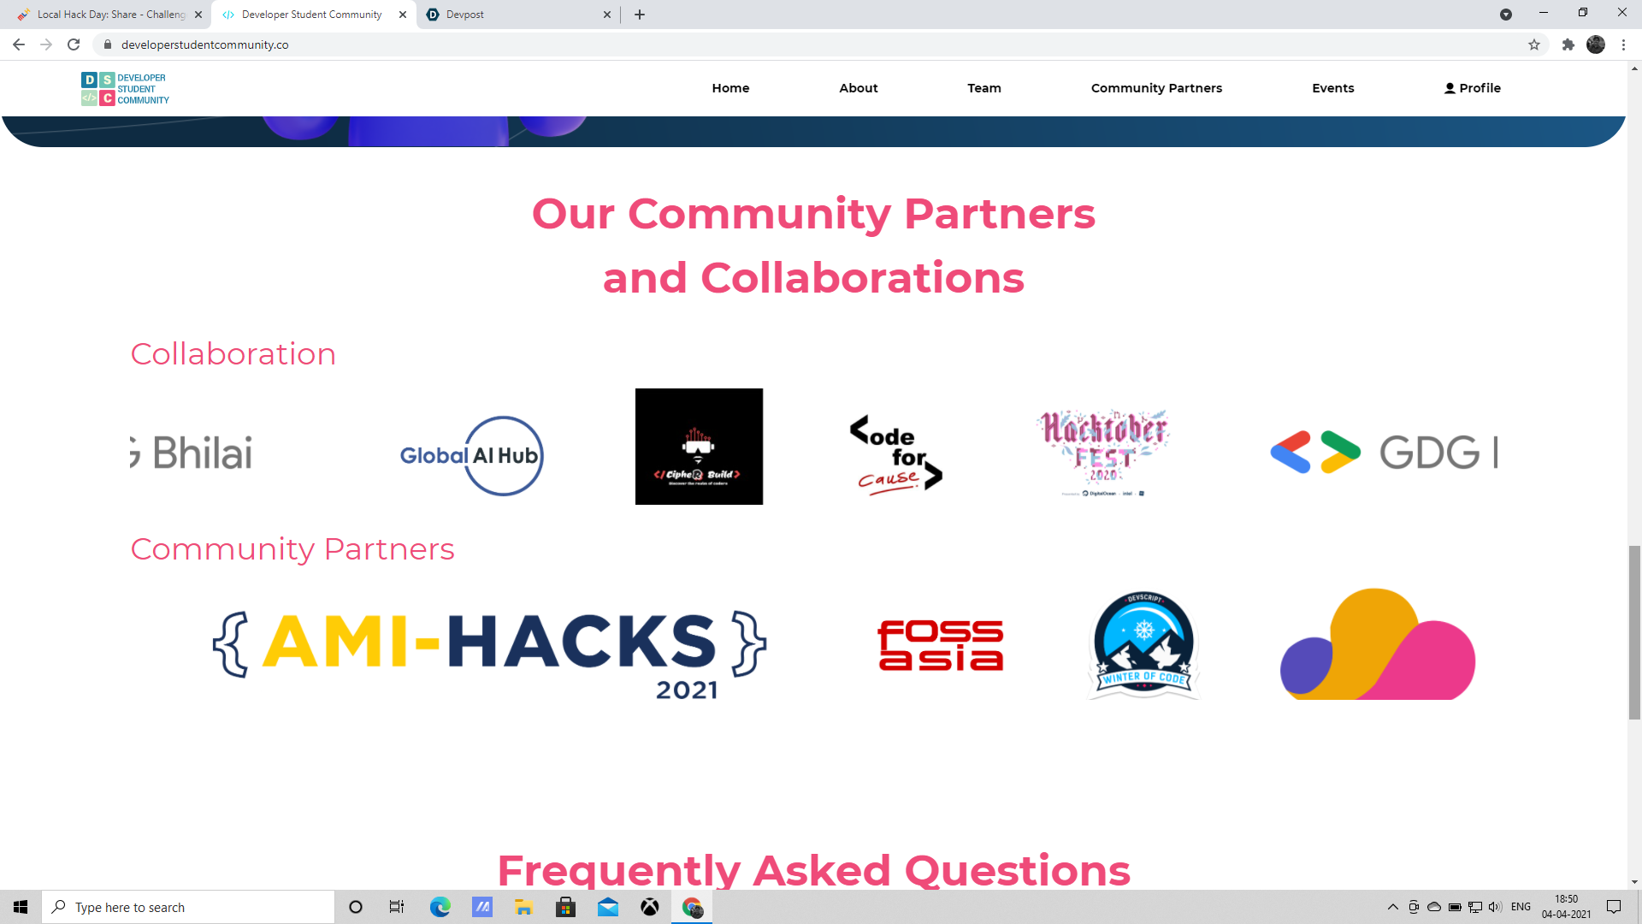Image resolution: width=1642 pixels, height=924 pixels.
Task: Open the Winter of Code badge
Action: point(1143,646)
